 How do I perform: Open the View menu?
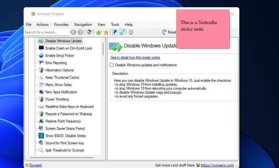pos(101,25)
